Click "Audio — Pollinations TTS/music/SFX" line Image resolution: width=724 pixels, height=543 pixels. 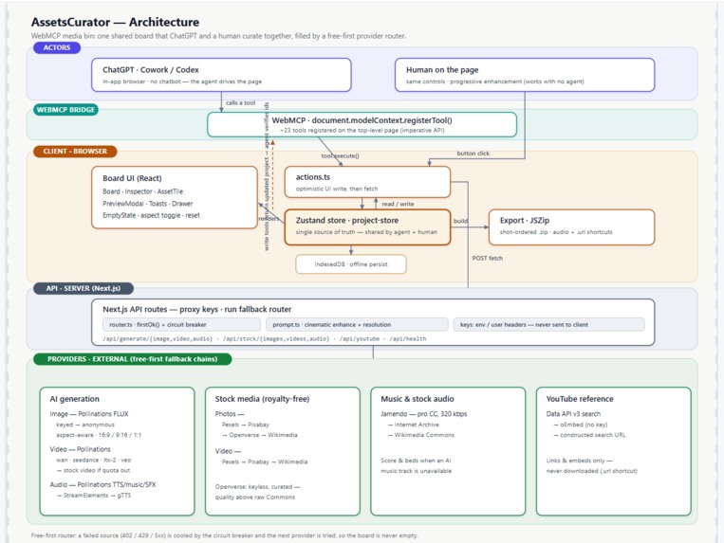click(102, 484)
